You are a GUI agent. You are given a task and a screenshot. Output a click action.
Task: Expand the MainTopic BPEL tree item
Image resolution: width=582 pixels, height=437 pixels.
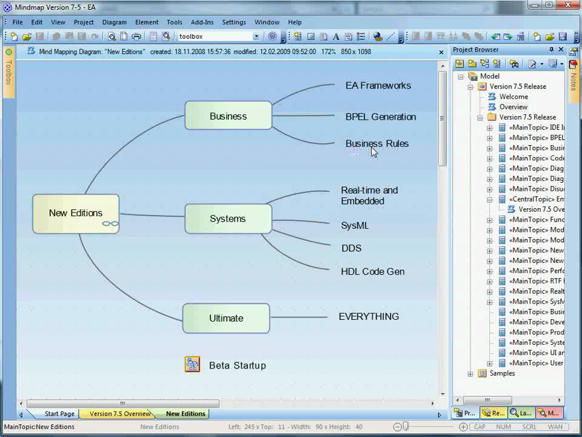tap(490, 138)
